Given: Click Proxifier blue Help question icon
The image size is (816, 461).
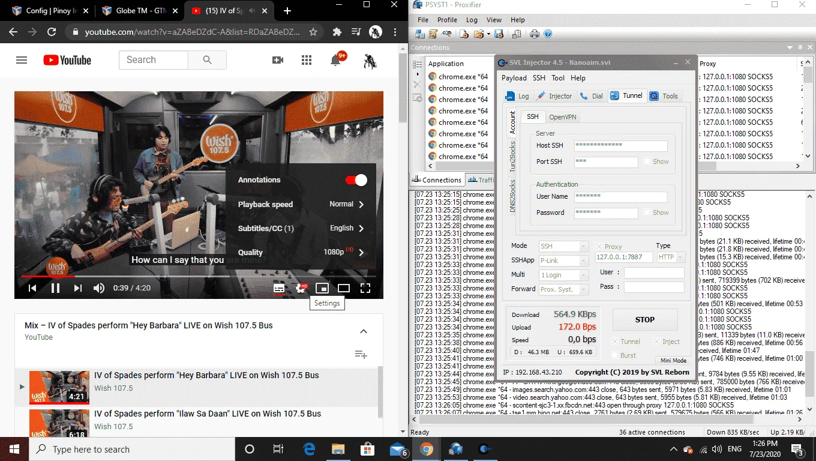Looking at the screenshot, I should [x=548, y=34].
